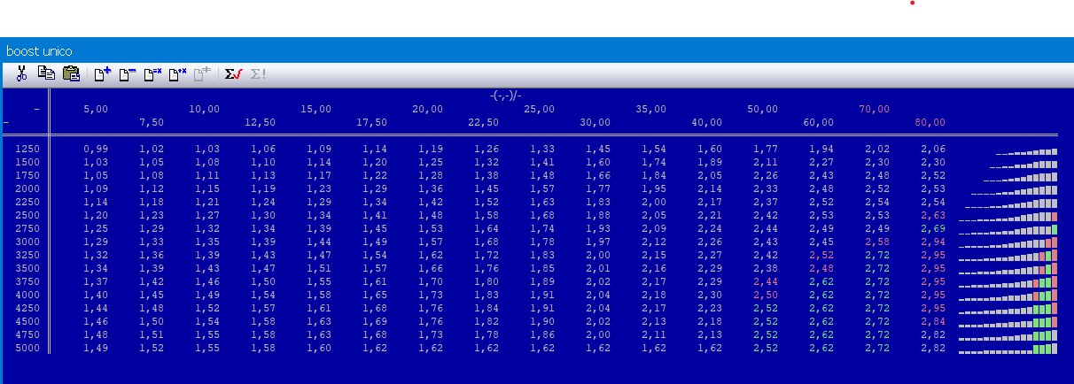Click the Copy icon in toolbar
The height and width of the screenshot is (384, 1074).
(x=46, y=74)
